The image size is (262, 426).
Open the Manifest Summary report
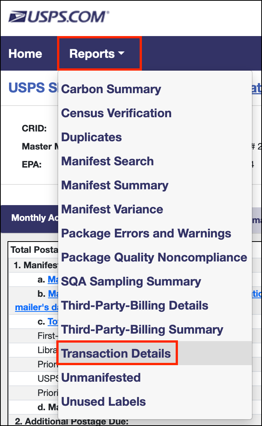pos(115,185)
